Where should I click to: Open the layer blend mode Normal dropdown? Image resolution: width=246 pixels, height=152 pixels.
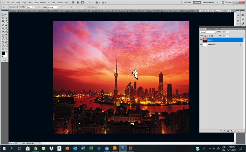[x=208, y=32]
